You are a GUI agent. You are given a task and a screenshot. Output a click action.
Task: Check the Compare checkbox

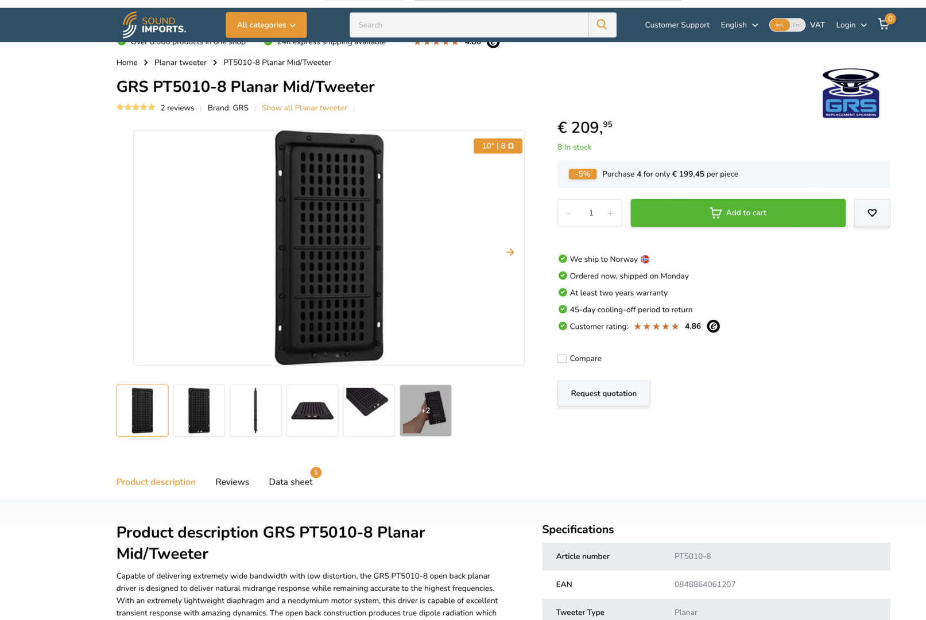click(562, 358)
